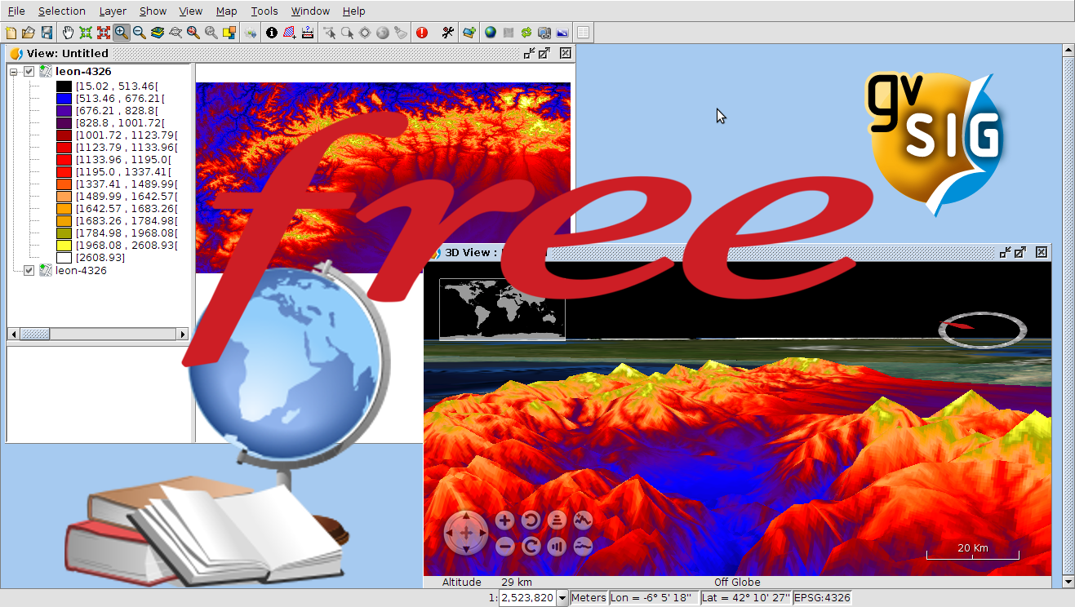Screen dimensions: 1075x607
Task: Click the yellow legend swatch for 1968.08–2608.93
Action: click(x=64, y=245)
